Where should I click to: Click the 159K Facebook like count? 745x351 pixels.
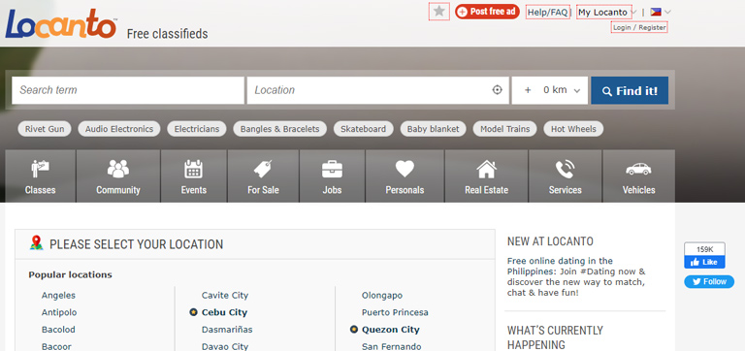click(x=704, y=249)
